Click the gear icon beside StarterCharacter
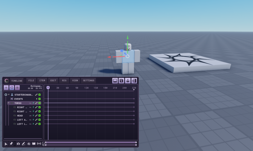 tap(6, 95)
